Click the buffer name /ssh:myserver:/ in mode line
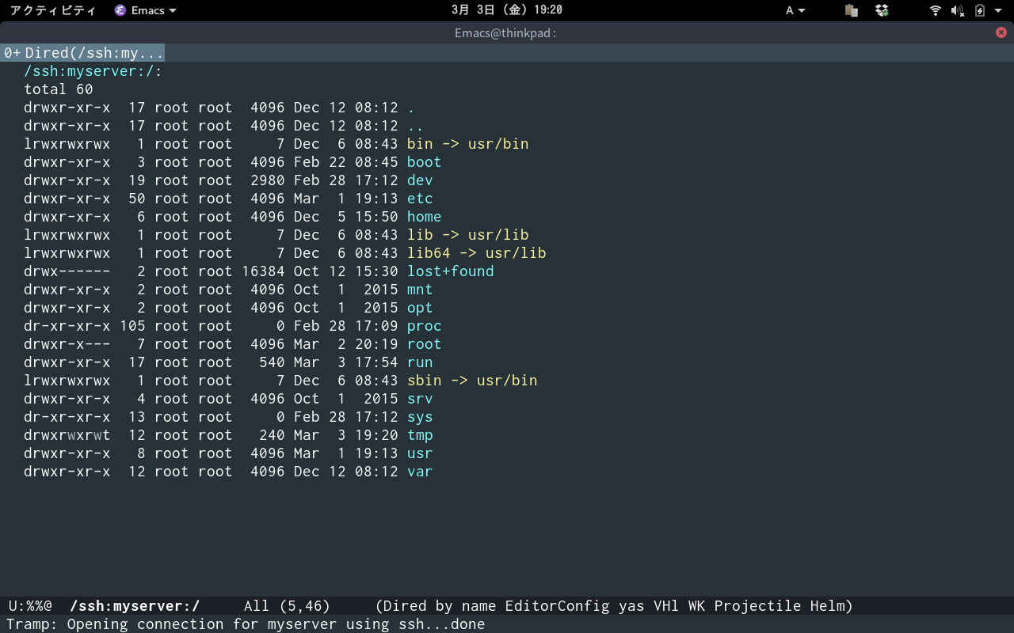This screenshot has width=1014, height=633. [135, 606]
